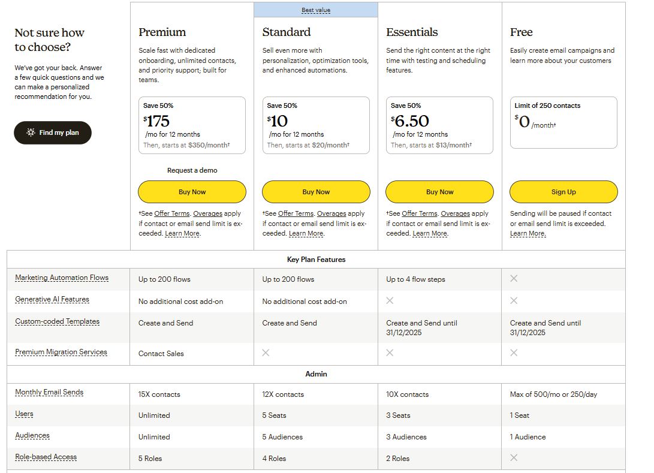Click the Find my plan button
Image resolution: width=654 pixels, height=473 pixels.
point(53,133)
